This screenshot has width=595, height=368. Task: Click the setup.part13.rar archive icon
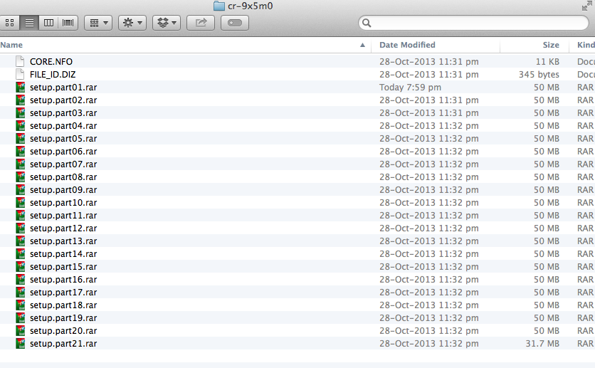coord(21,241)
